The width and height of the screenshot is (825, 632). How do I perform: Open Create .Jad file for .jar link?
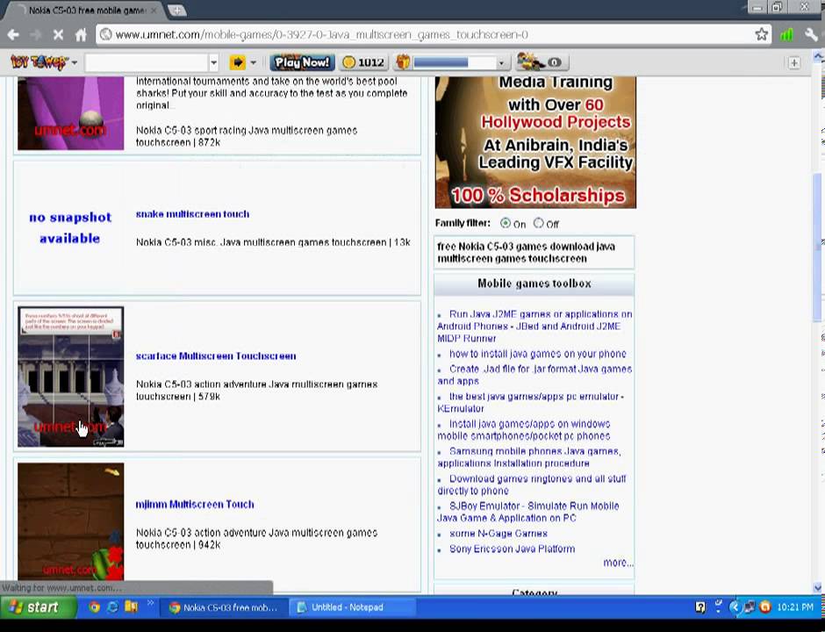point(534,375)
